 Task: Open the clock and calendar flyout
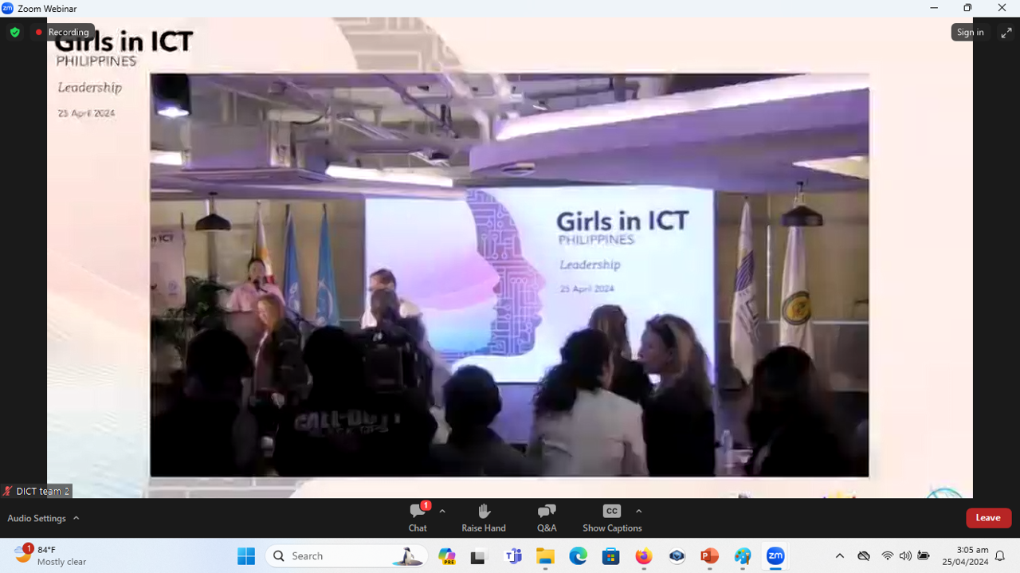(x=965, y=556)
